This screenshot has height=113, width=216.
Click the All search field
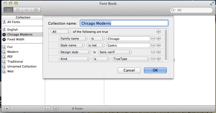[x=191, y=10]
